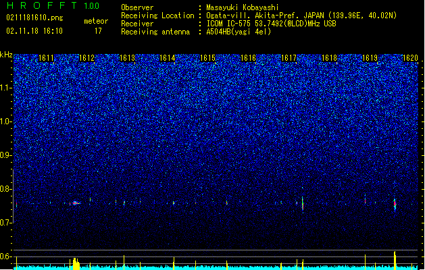Click the tallest yellow signal spike before 1620
Viewport: 425px width, 270px height.
coord(395,261)
